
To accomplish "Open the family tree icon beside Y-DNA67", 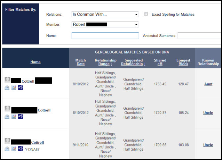I will point(21,149).
